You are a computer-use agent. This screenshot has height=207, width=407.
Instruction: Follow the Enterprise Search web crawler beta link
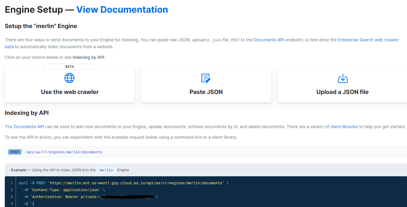pyautogui.click(x=368, y=40)
